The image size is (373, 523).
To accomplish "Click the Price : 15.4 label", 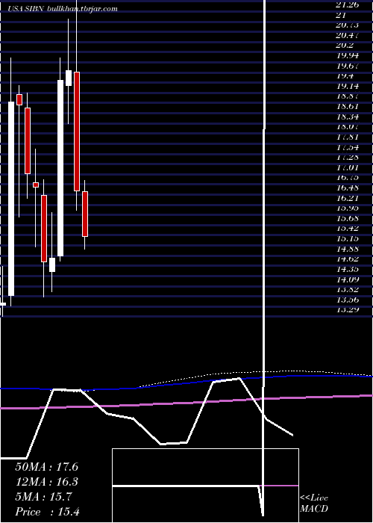I will 47,512.
